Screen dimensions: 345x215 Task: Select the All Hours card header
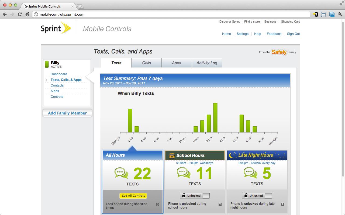pos(133,155)
